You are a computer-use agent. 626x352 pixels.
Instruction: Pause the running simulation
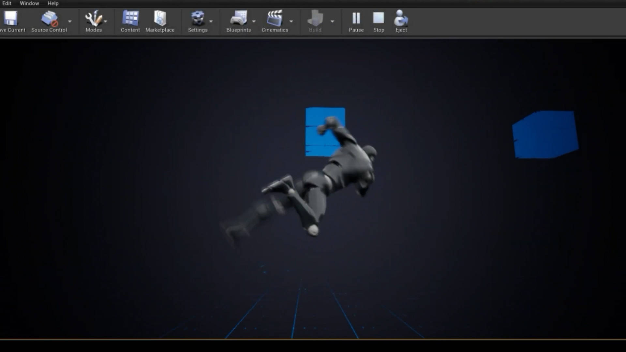[x=356, y=22]
